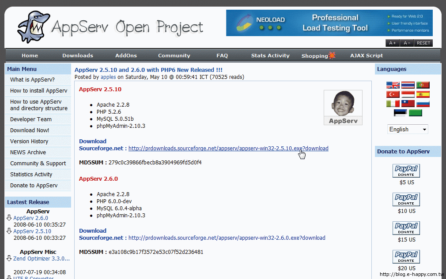Select the Russian flag language
Screen dimensions: 446x279
423,104
